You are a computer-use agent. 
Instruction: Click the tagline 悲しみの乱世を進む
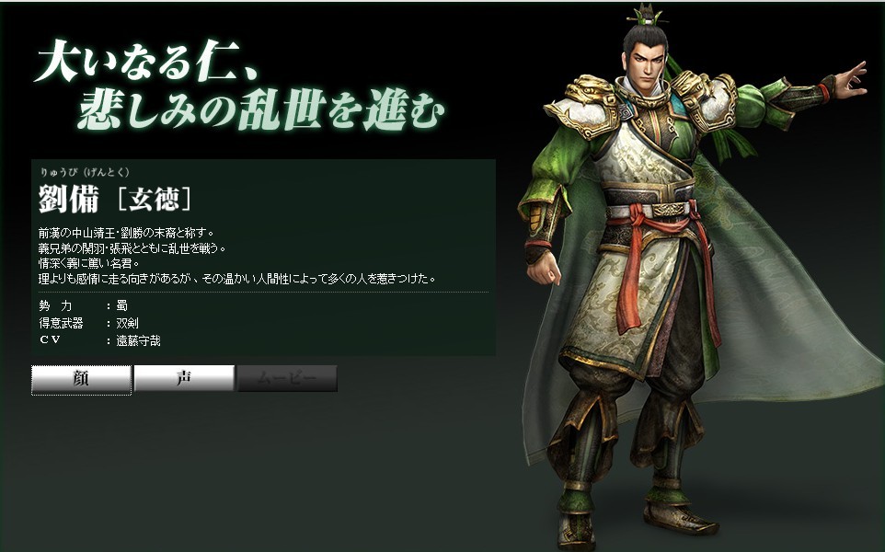(260, 109)
